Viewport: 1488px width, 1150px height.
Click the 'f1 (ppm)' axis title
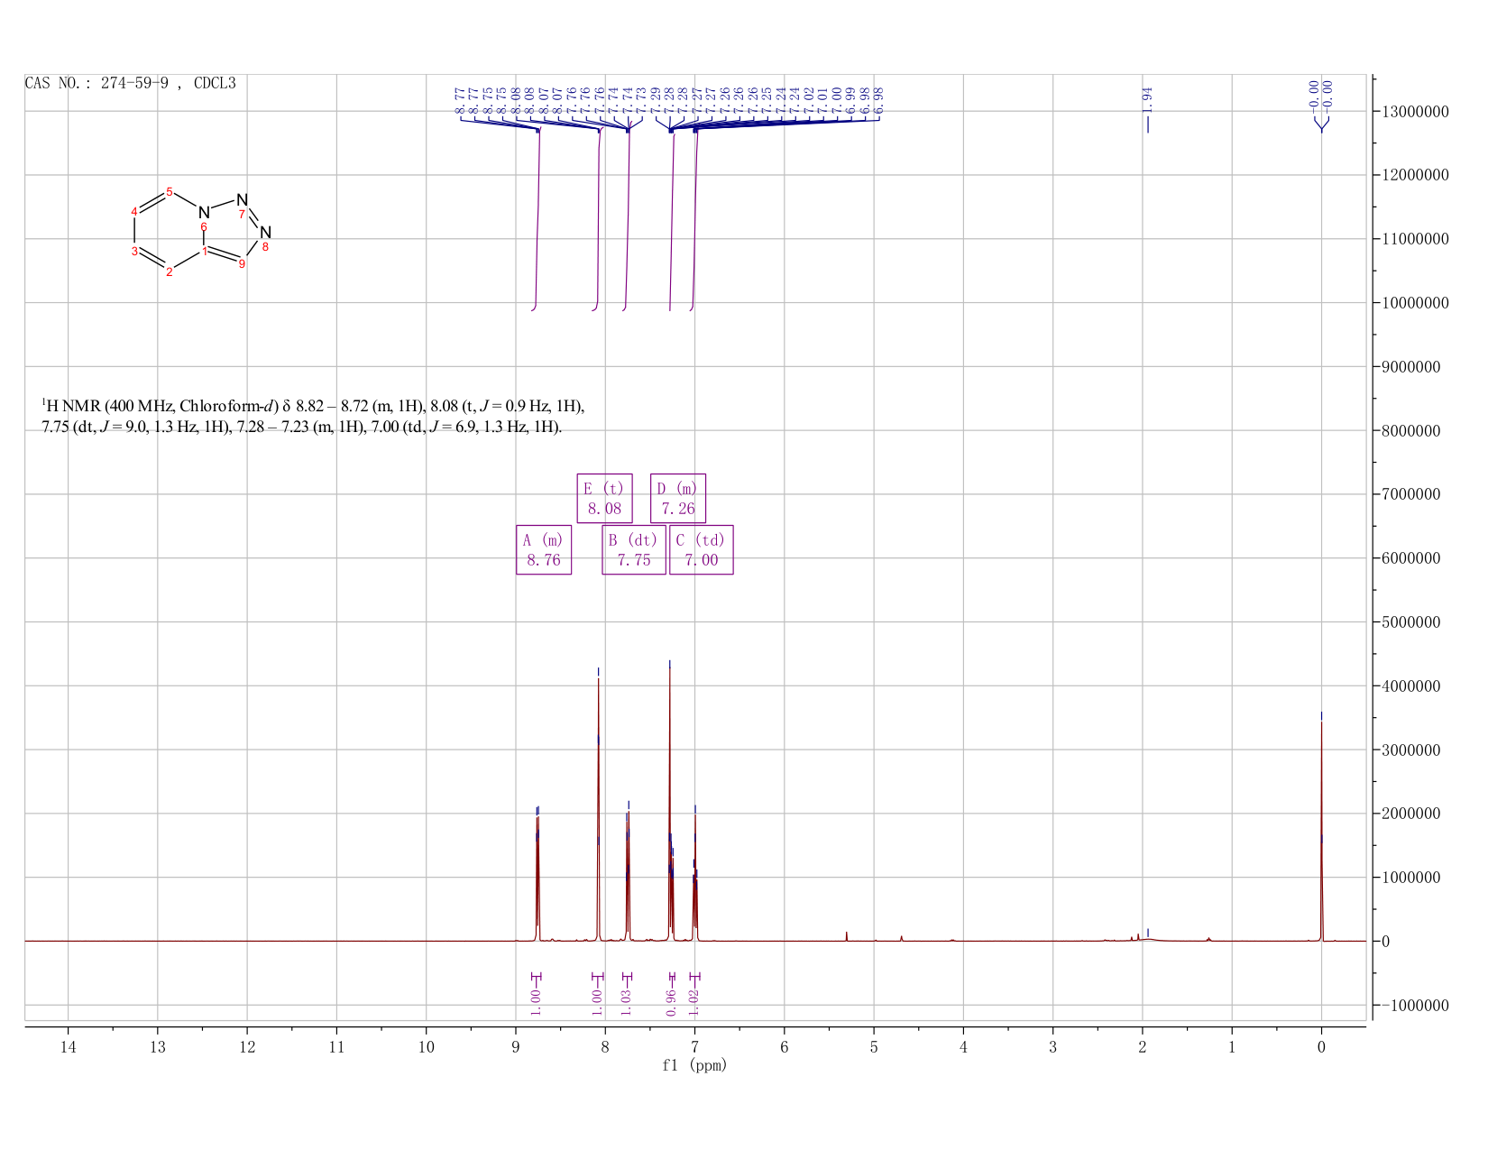coord(694,1065)
